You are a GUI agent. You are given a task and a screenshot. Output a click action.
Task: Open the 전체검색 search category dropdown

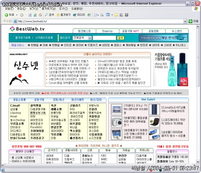82,38
